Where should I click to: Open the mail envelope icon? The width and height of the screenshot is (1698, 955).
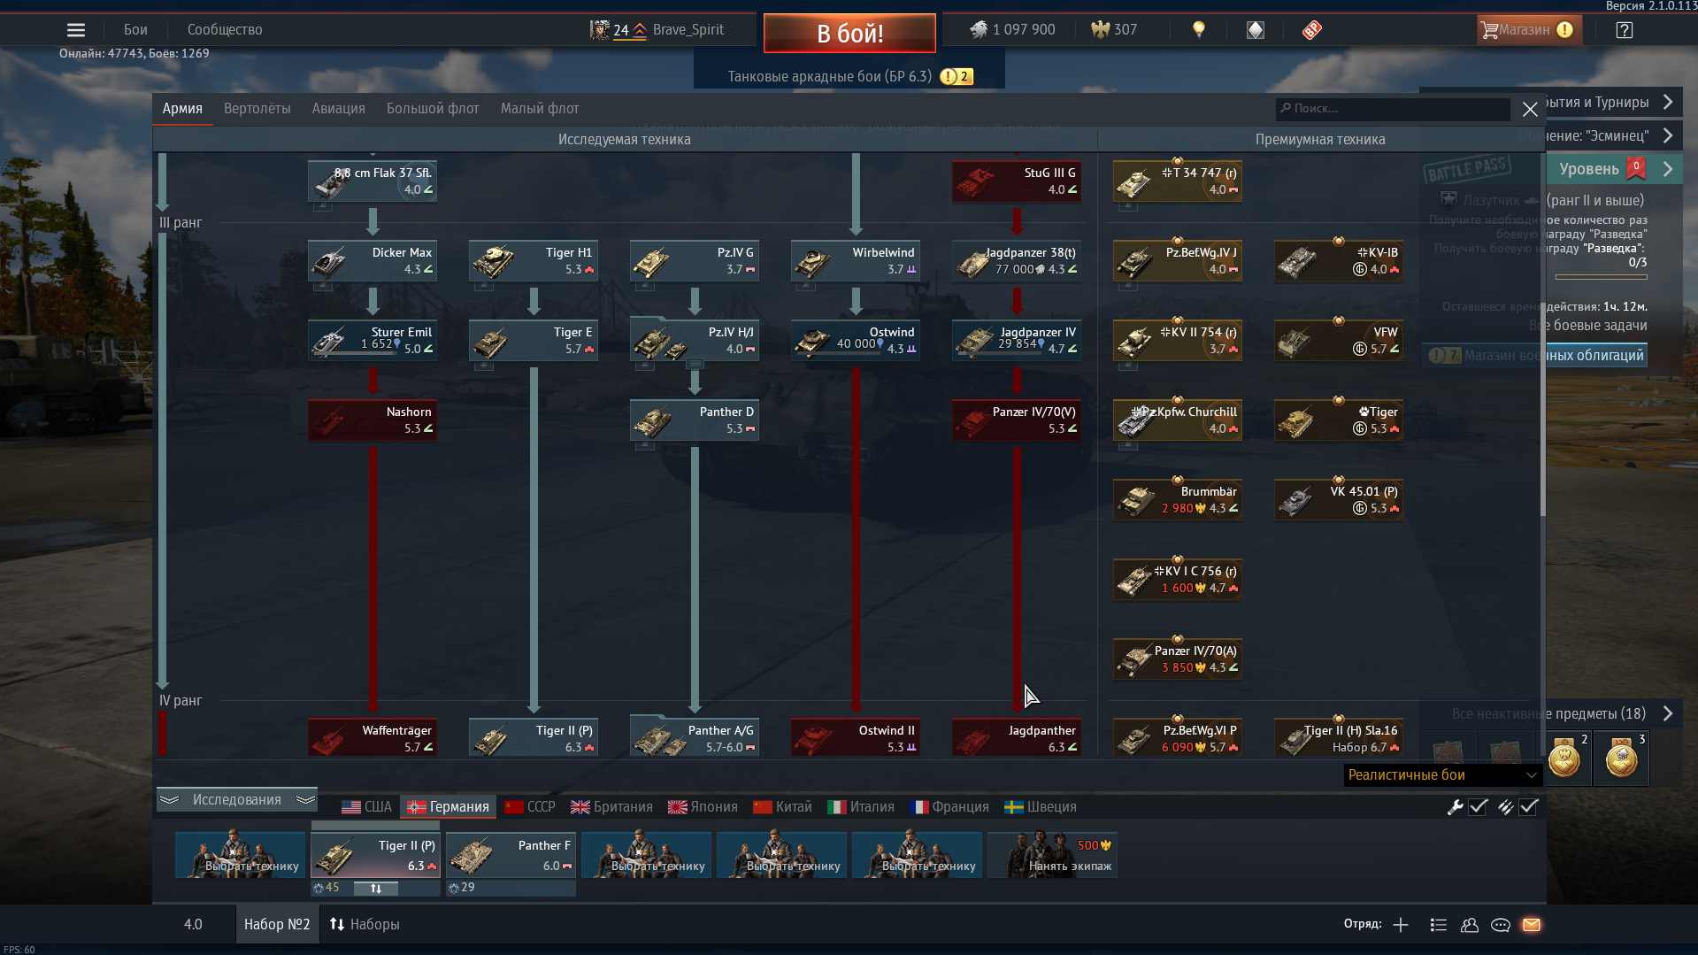(1532, 925)
